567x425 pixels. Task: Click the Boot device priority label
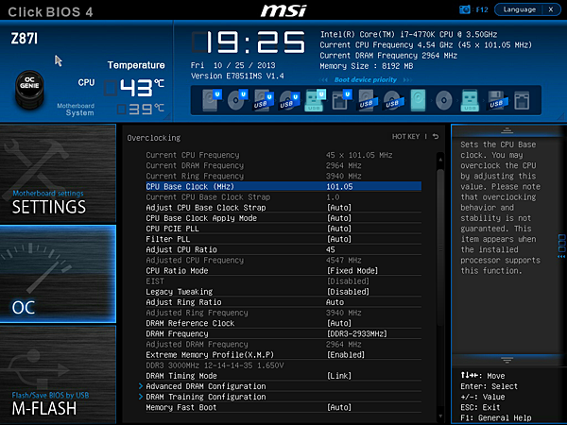pyautogui.click(x=365, y=80)
